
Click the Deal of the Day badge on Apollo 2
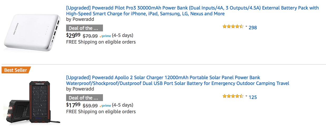[x=84, y=98]
